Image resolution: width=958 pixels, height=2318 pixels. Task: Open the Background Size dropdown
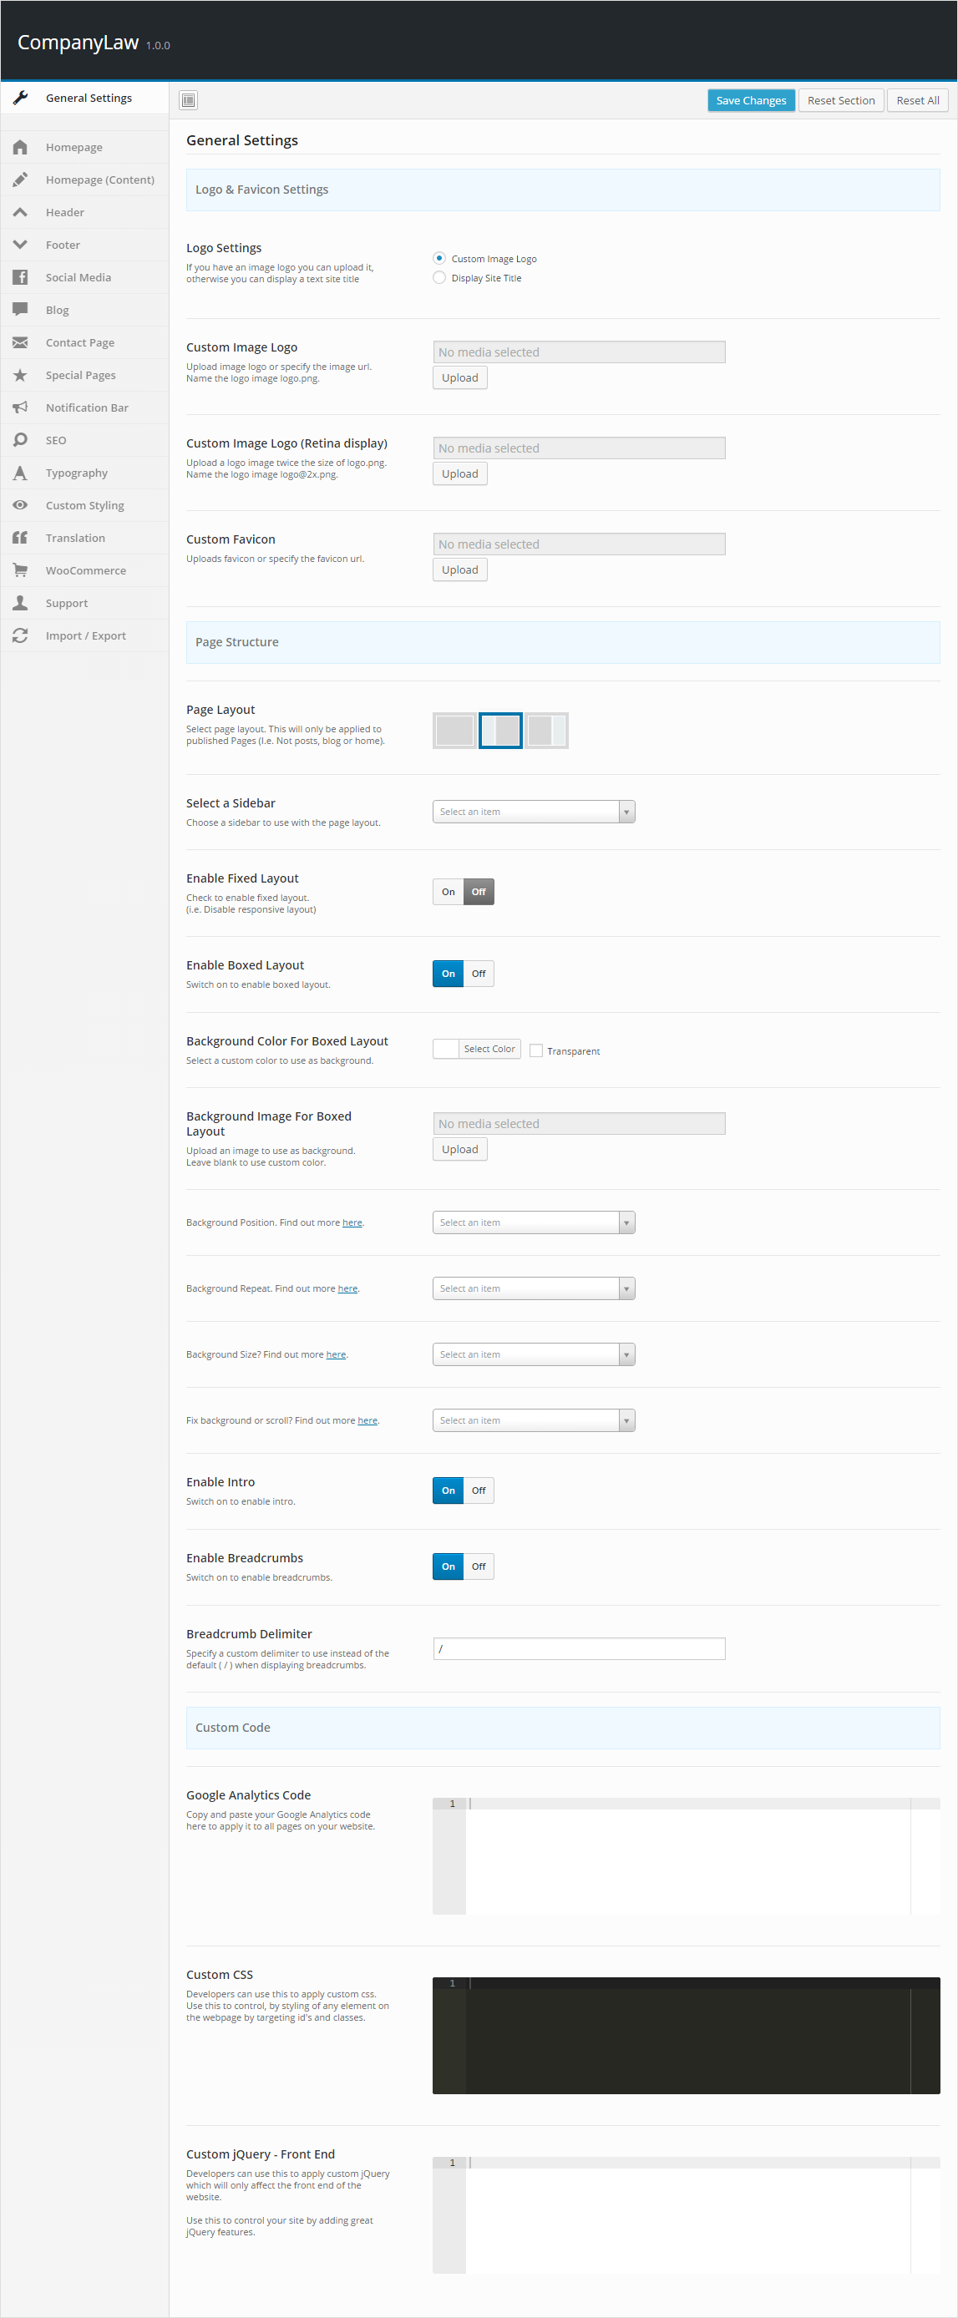point(534,1354)
